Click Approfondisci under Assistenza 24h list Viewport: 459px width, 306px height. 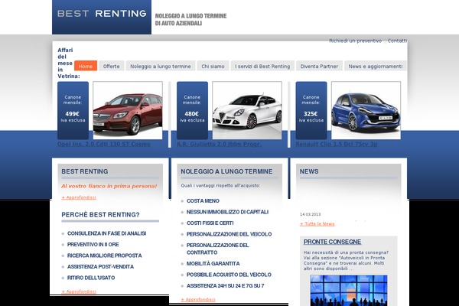tap(198, 299)
